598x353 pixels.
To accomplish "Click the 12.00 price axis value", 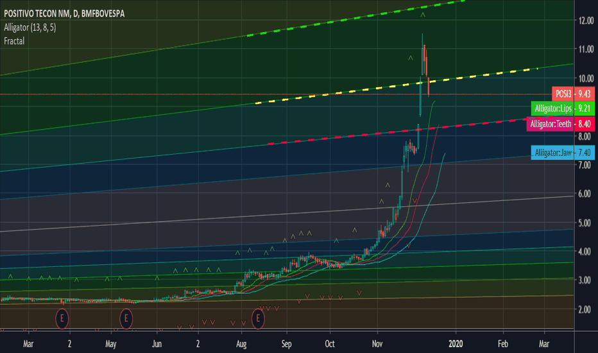I will coord(586,21).
